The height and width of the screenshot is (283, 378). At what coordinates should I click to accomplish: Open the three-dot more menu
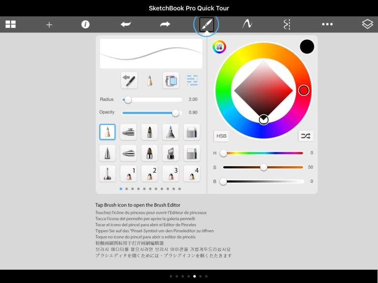tap(327, 24)
